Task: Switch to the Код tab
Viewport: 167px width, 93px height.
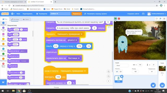Action: 5,19
